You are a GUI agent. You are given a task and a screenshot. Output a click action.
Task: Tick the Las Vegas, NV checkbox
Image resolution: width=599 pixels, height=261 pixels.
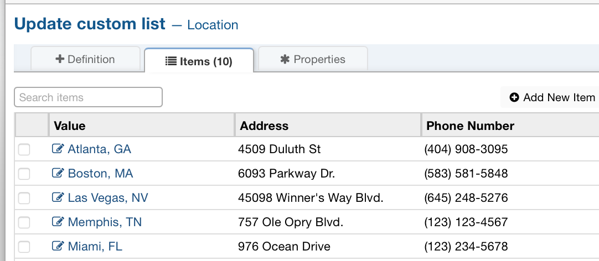tap(24, 198)
